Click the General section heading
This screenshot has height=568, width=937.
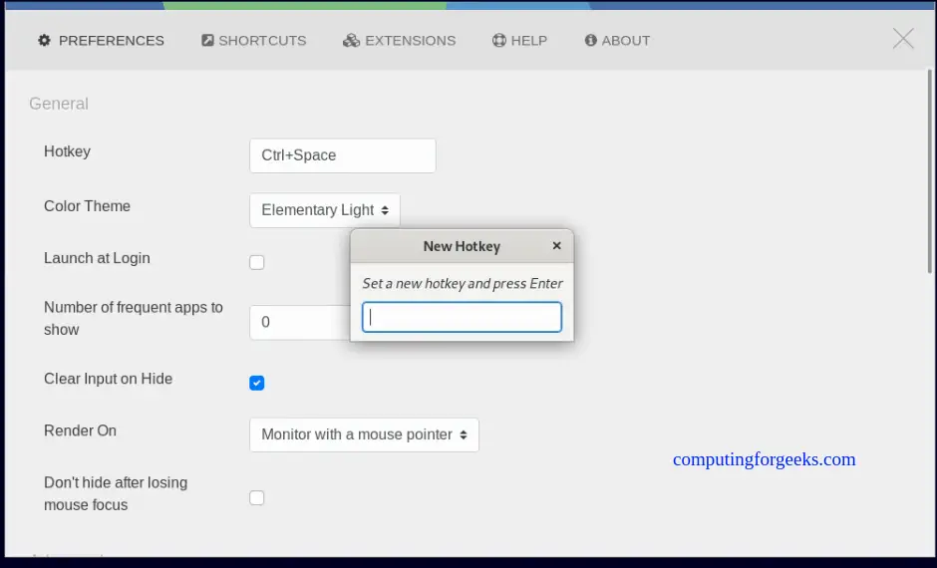click(x=59, y=104)
